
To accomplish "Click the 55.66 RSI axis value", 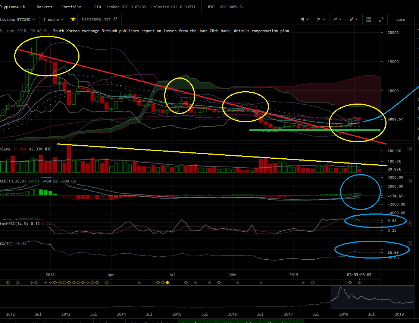I will (393, 252).
